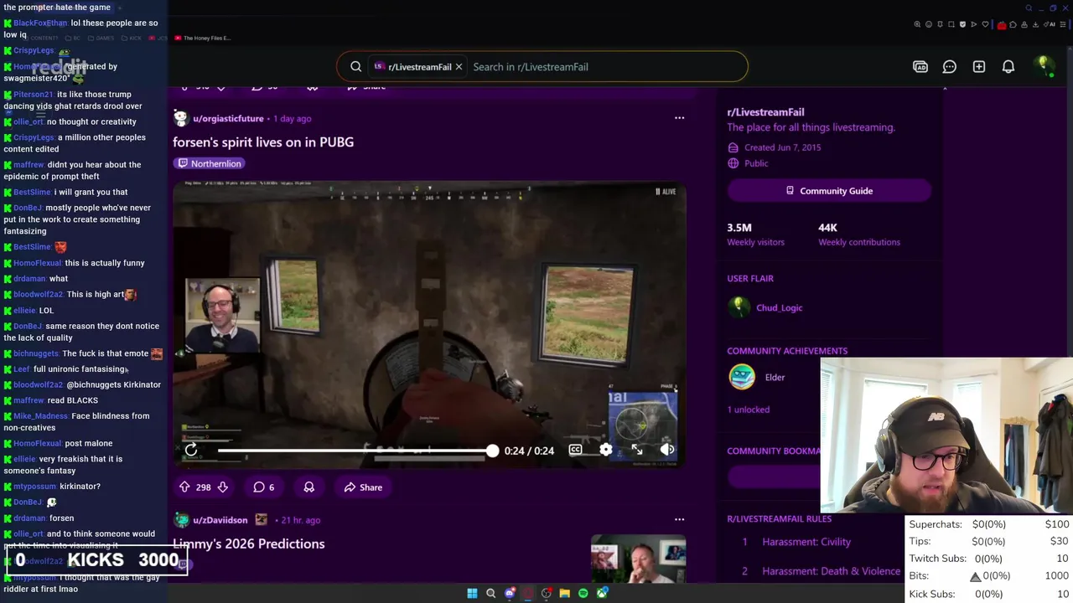Screen dimensions: 1073x603
Task: Open the browser menu icon
Action: [x=1065, y=24]
